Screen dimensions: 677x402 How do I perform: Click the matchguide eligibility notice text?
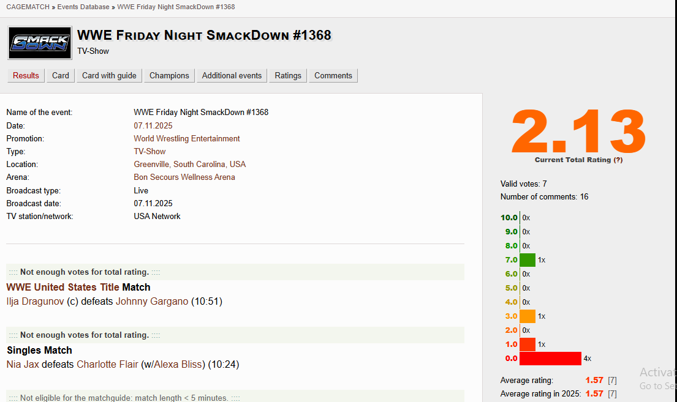[124, 398]
